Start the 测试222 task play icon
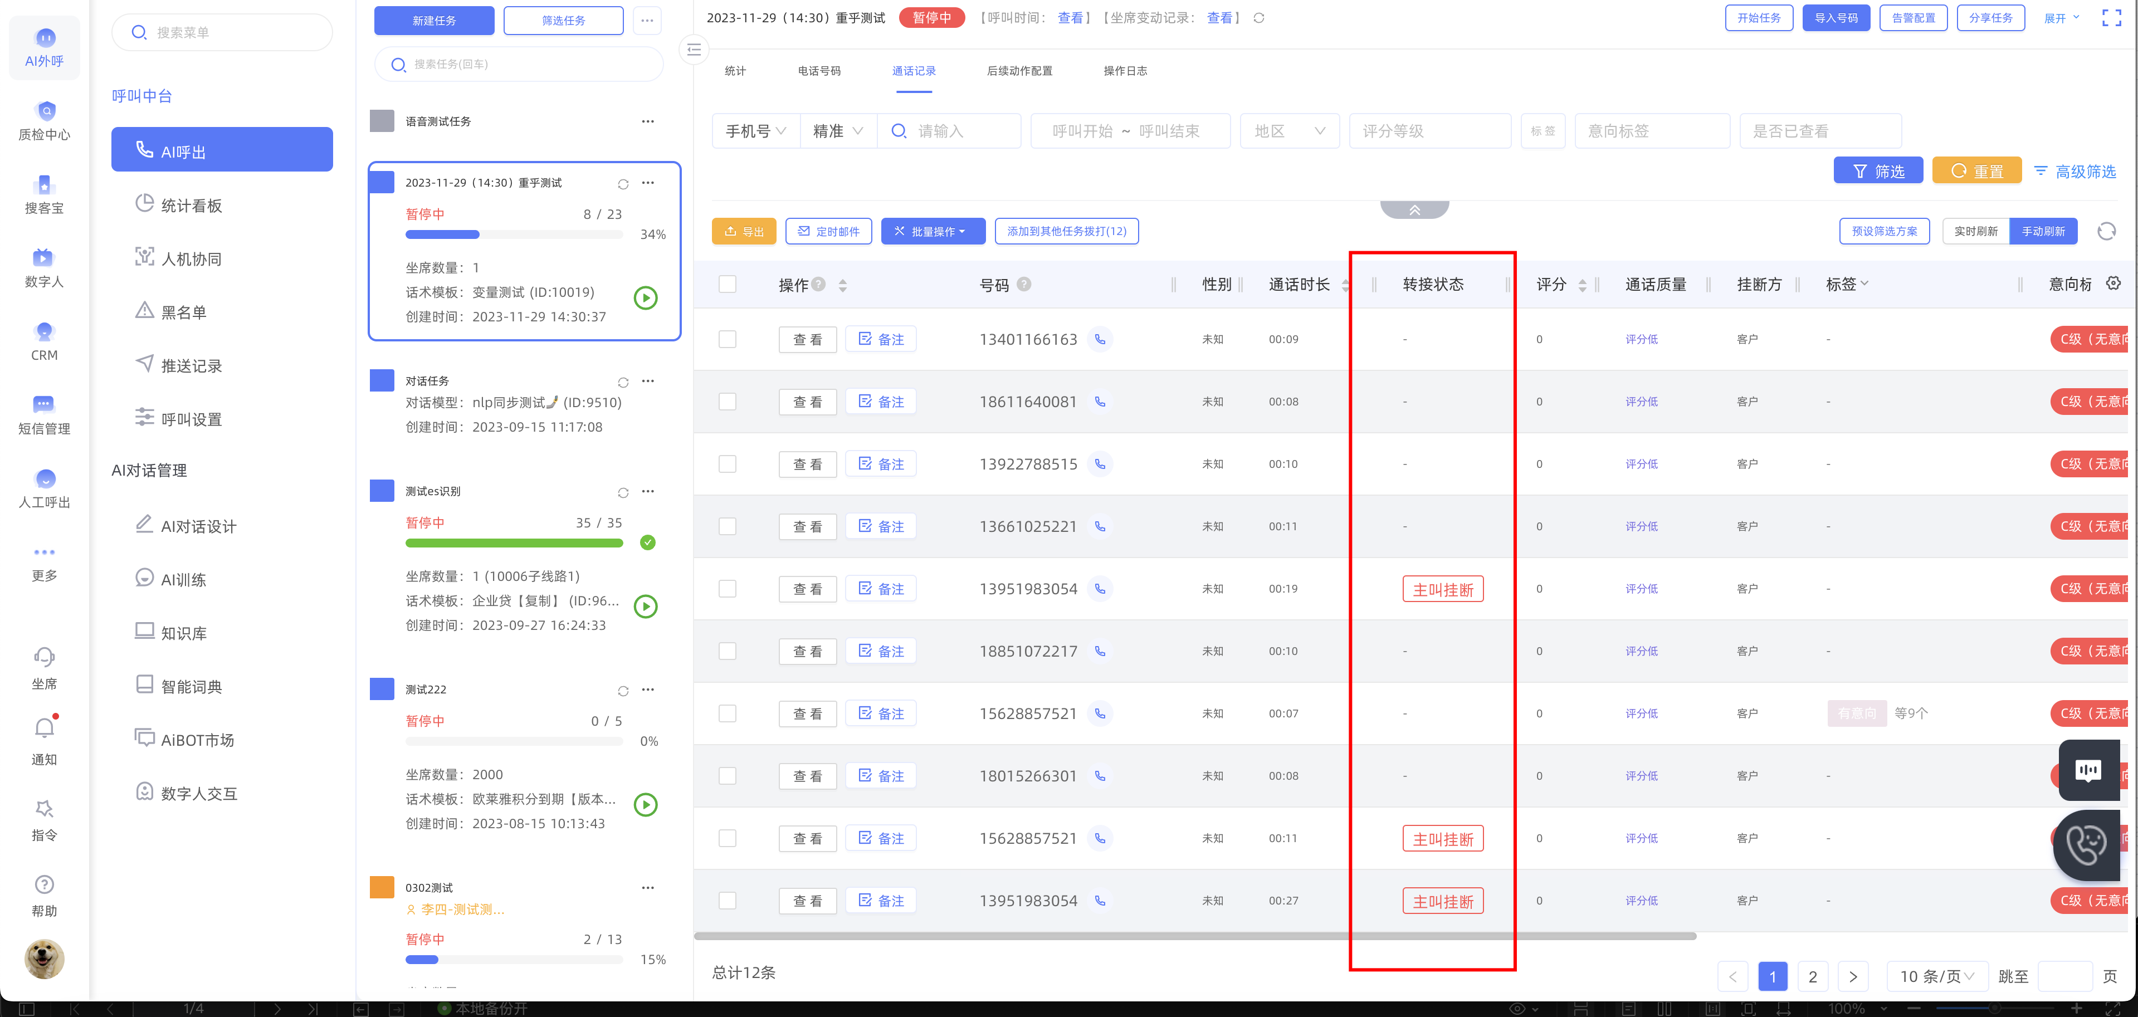This screenshot has width=2138, height=1017. tap(646, 804)
